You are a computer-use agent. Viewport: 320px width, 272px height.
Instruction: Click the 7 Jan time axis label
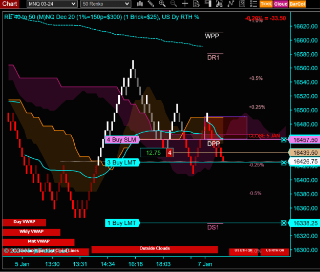pyautogui.click(x=205, y=264)
